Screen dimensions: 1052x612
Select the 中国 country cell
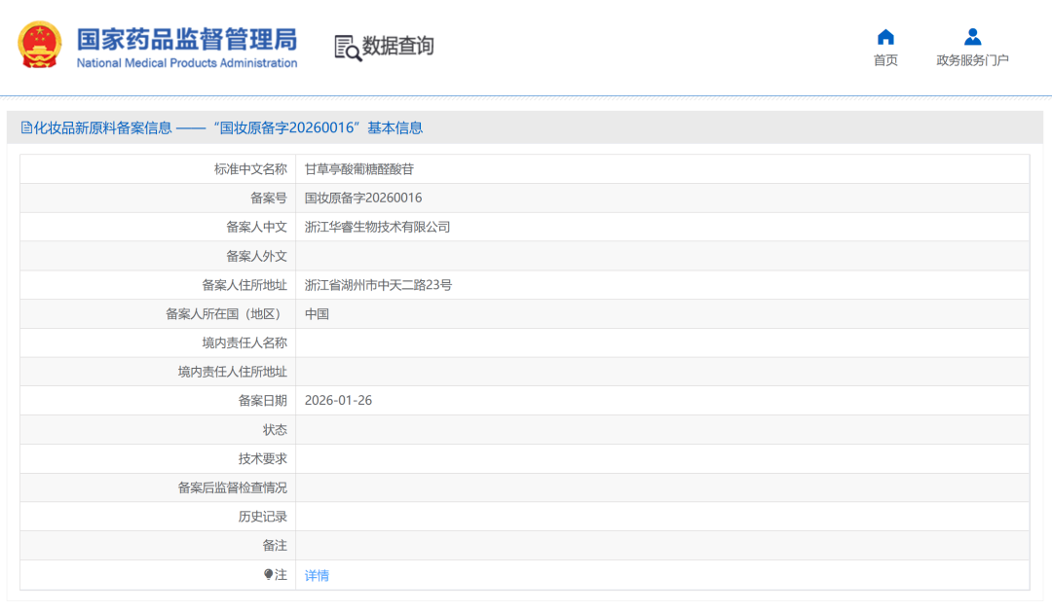coord(318,313)
